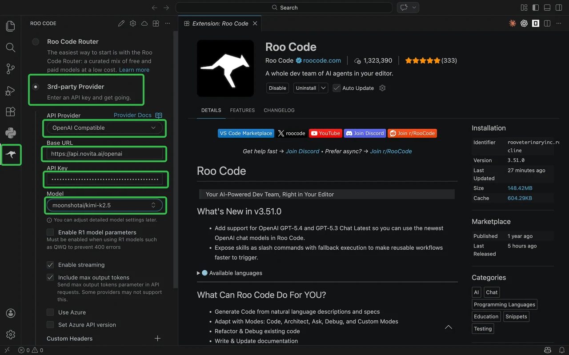Viewport: 569px width, 355px height.
Task: Open remote window indicator in status bar
Action: [x=7, y=350]
